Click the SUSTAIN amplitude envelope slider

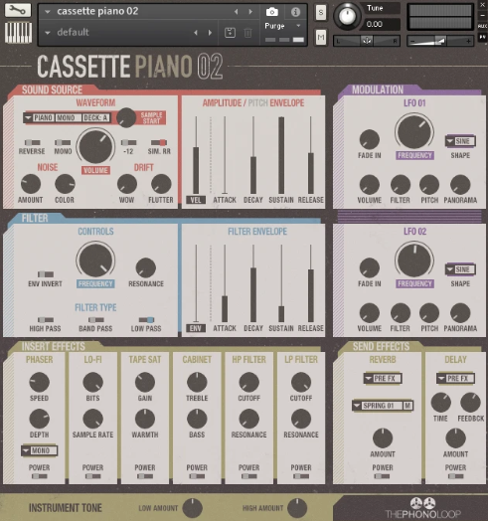click(281, 155)
